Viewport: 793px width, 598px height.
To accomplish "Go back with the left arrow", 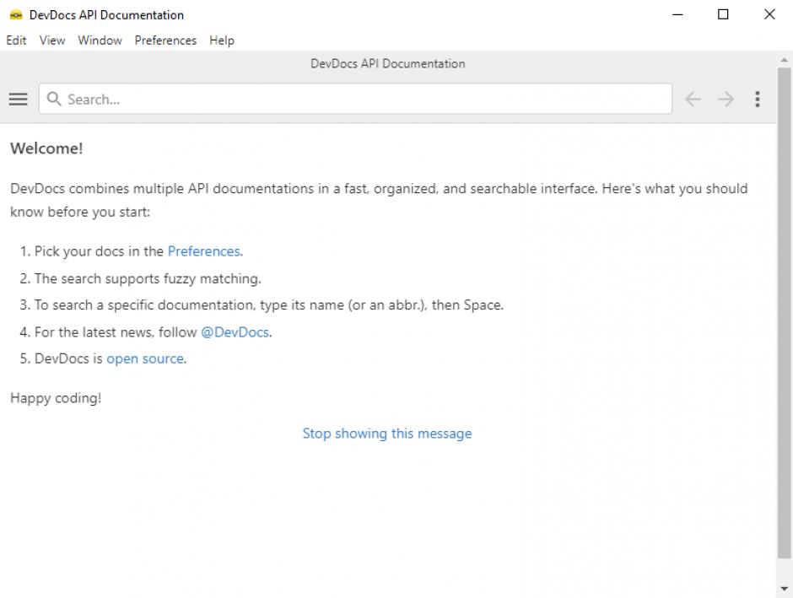I will pos(693,99).
